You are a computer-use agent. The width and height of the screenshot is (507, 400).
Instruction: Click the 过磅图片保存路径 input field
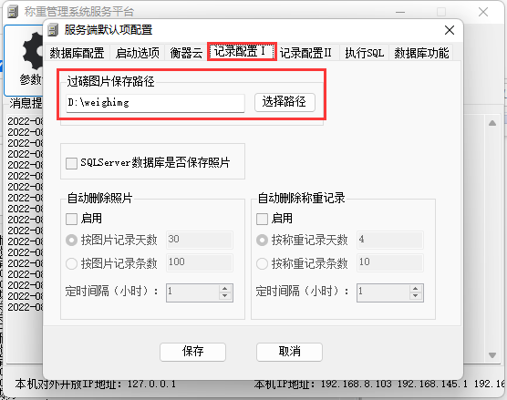point(155,103)
